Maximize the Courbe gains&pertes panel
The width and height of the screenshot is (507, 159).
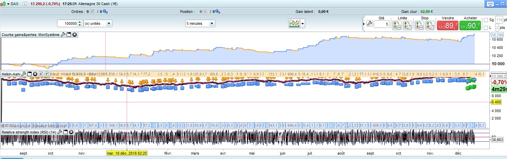click(x=69, y=35)
